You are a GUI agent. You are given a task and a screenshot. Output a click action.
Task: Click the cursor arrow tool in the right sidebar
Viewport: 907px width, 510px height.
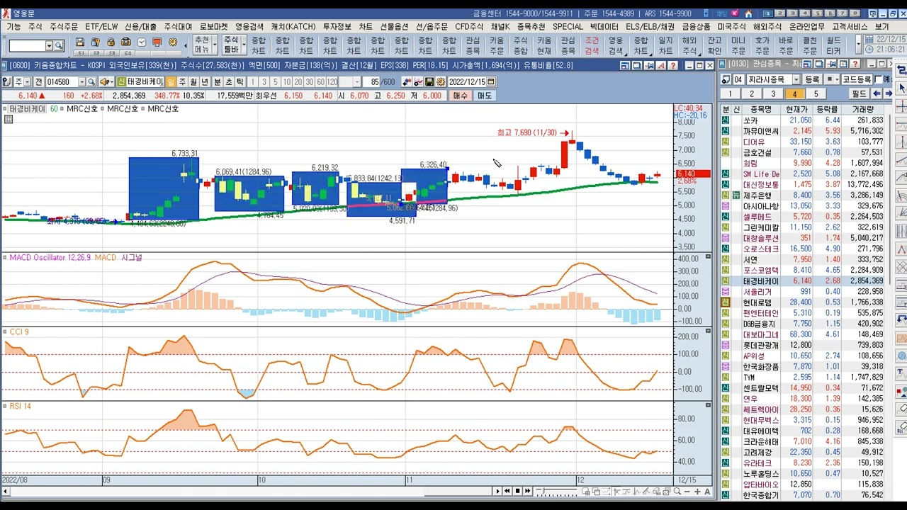(x=901, y=88)
